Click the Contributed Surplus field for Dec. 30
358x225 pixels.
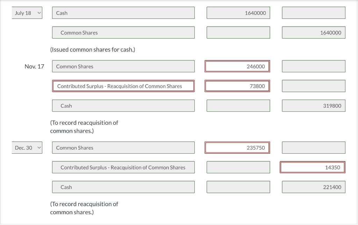coord(123,167)
